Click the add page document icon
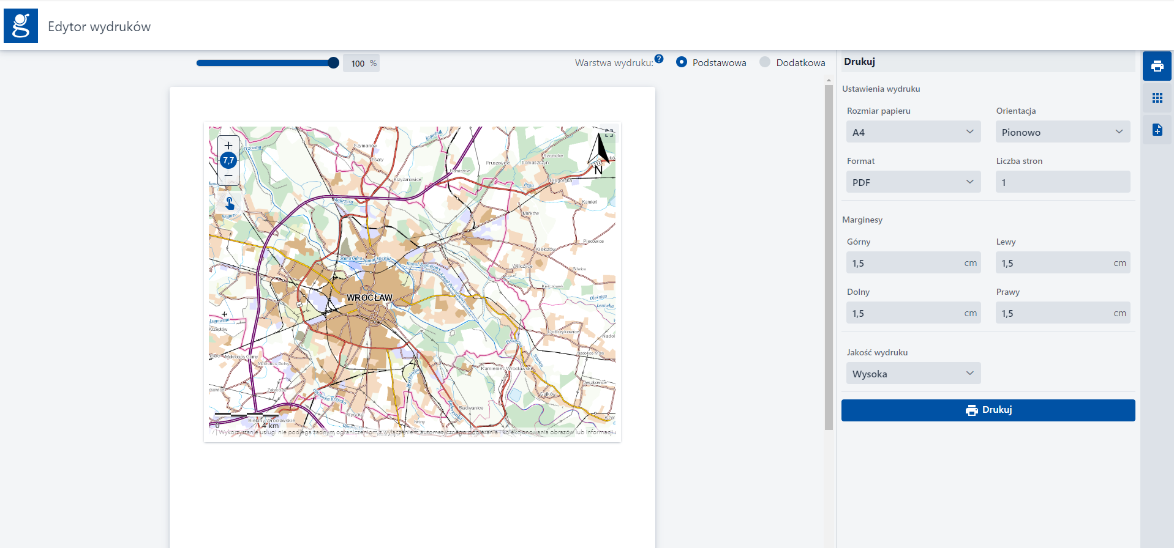The width and height of the screenshot is (1174, 548). [1157, 130]
